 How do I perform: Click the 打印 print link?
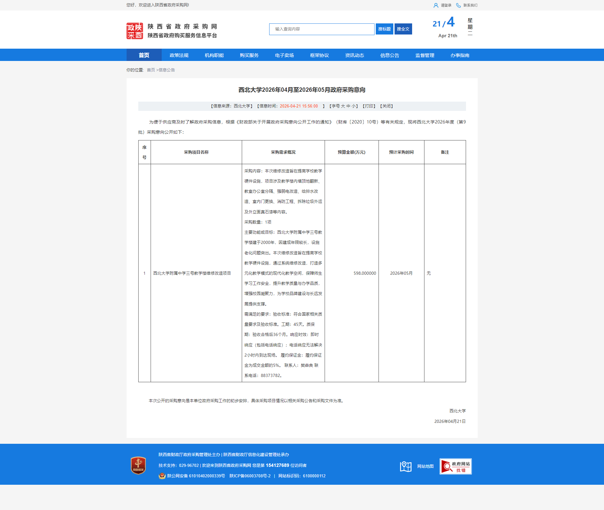coord(369,106)
